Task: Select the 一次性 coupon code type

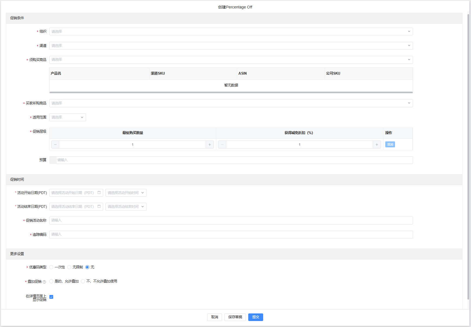Action: 52,267
